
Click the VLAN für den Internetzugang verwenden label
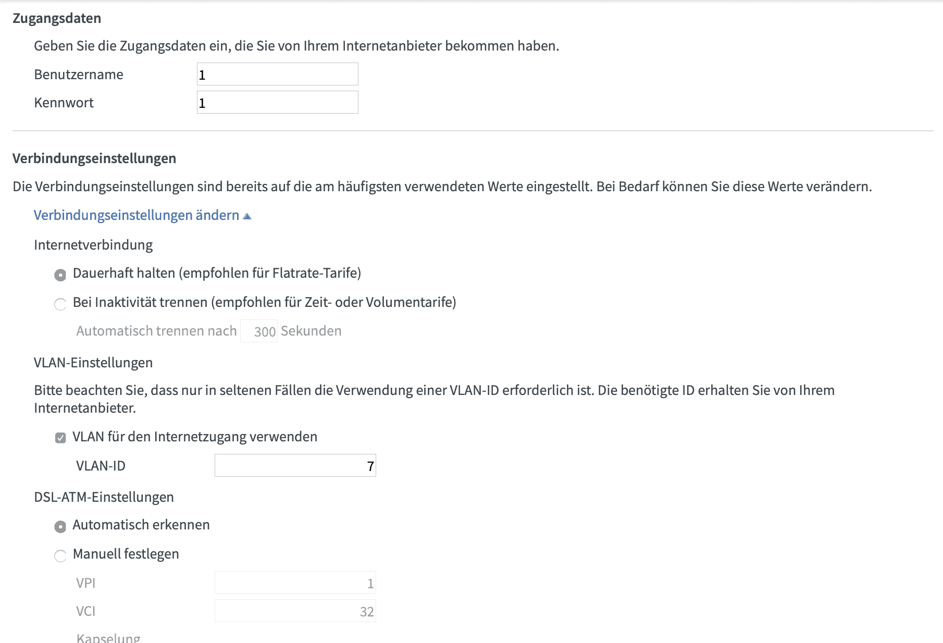coord(195,437)
